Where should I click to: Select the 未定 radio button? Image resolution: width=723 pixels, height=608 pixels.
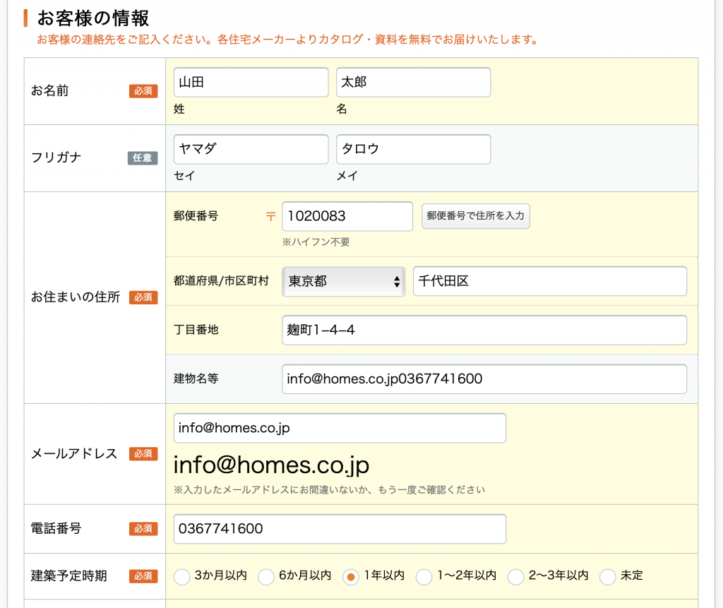click(608, 577)
